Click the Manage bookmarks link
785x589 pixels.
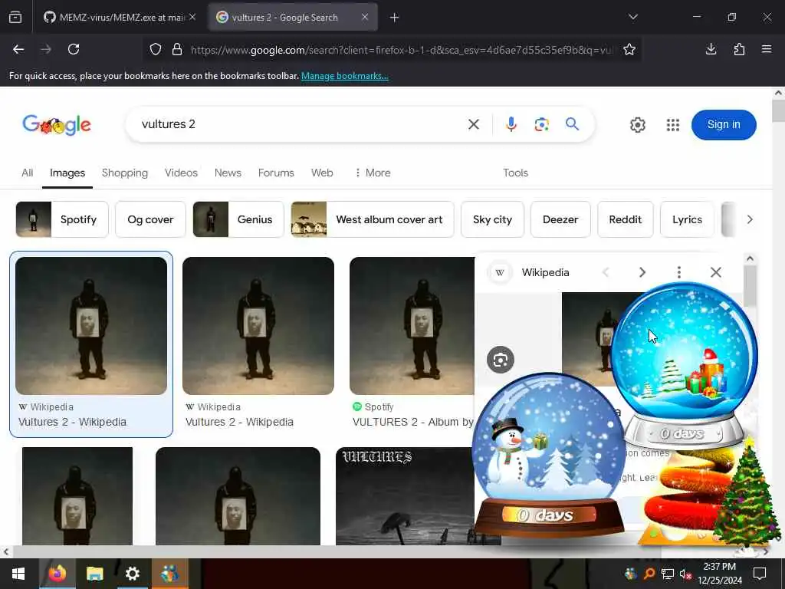click(344, 76)
